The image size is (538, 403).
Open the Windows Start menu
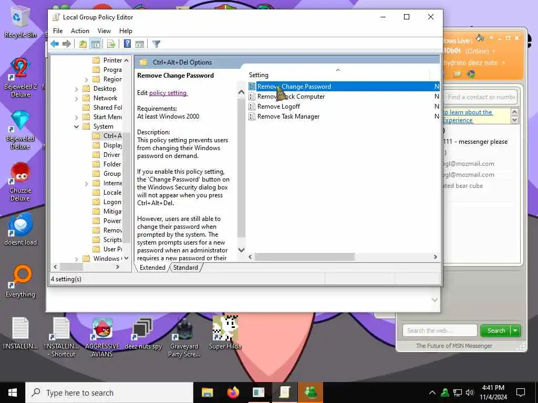[13, 393]
